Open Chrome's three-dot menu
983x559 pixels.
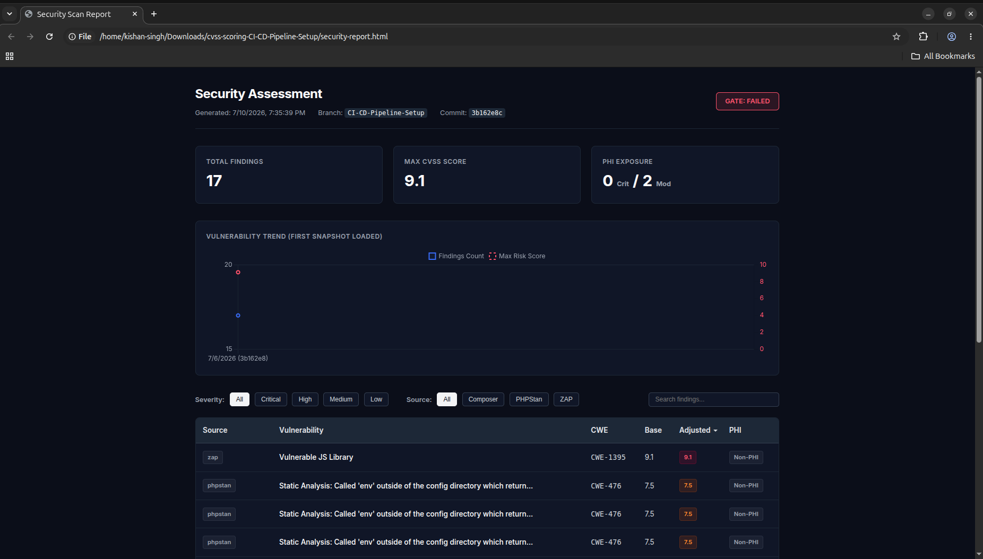[971, 37]
